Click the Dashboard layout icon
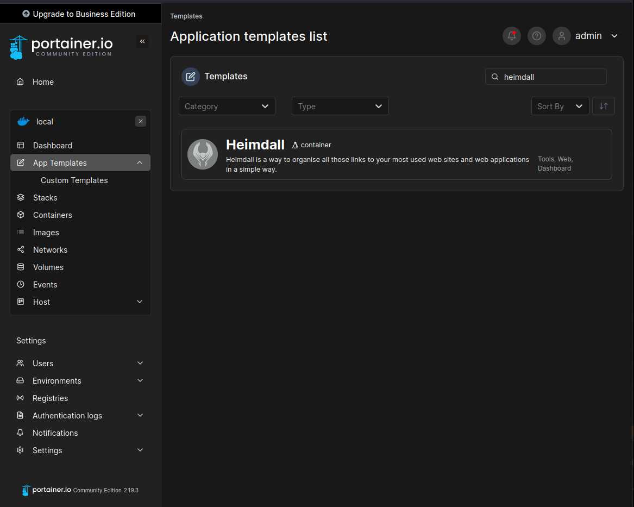This screenshot has height=507, width=634. (21, 145)
